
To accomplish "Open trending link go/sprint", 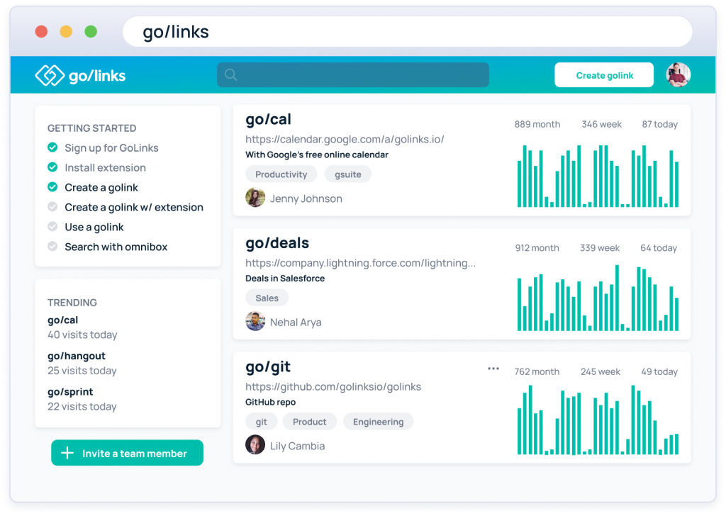I will pyautogui.click(x=70, y=391).
